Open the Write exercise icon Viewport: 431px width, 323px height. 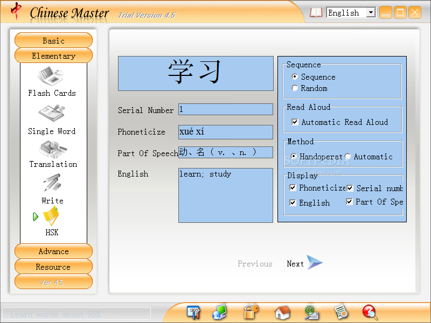click(52, 182)
